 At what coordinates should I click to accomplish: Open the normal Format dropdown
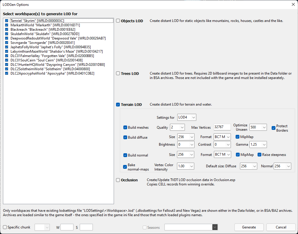click(x=223, y=154)
